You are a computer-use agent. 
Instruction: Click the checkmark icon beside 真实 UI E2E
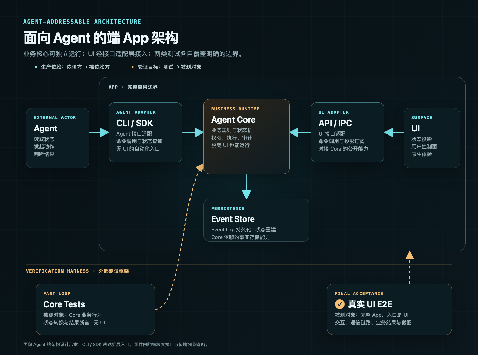click(339, 304)
